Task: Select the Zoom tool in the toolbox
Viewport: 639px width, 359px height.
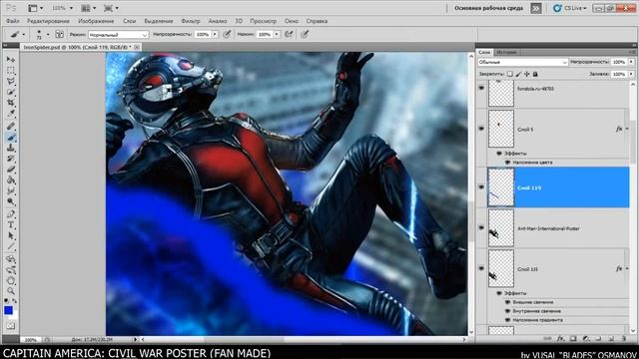Action: point(11,291)
